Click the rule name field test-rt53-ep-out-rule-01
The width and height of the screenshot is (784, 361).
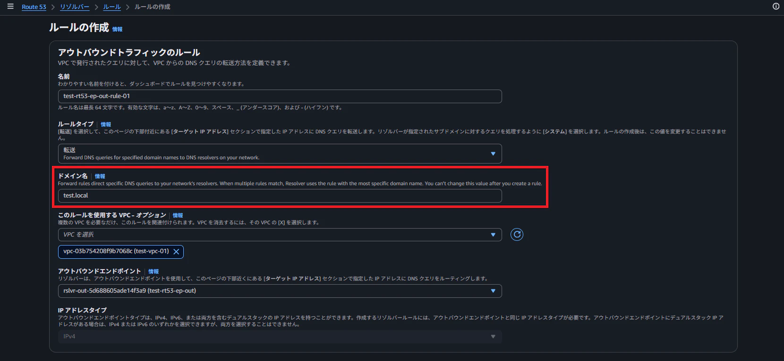click(280, 96)
